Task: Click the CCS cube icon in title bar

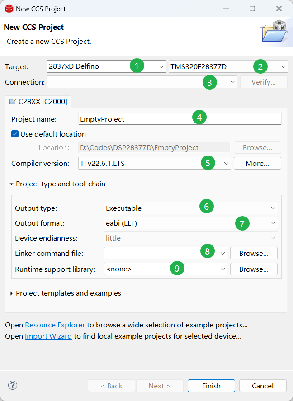Action: (x=8, y=9)
